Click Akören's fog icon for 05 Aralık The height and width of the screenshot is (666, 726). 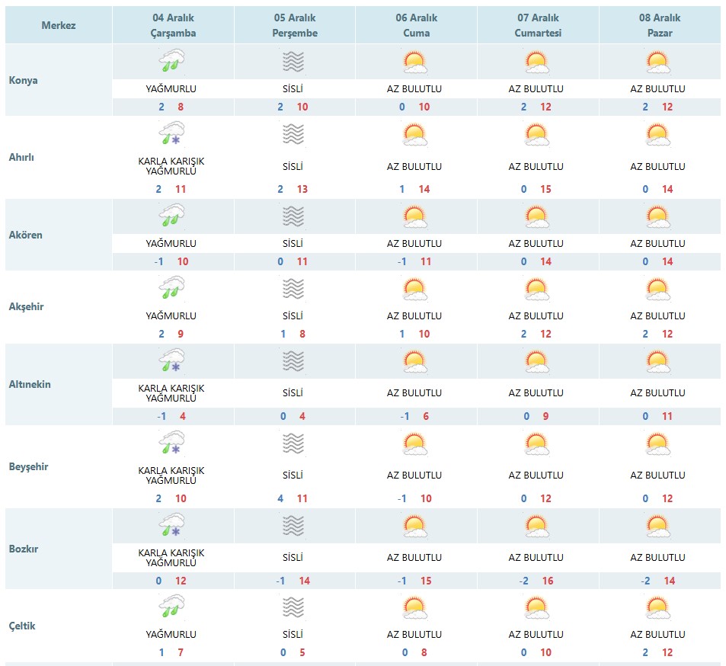coord(293,216)
